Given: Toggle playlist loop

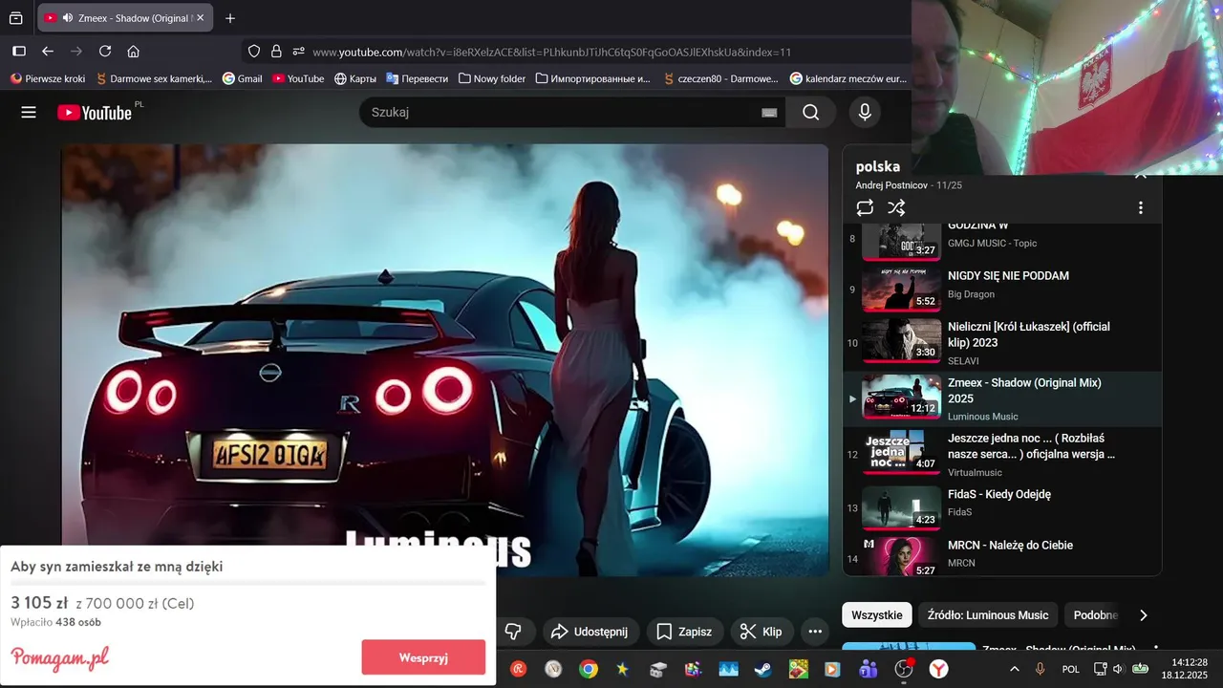Looking at the screenshot, I should click(x=865, y=207).
